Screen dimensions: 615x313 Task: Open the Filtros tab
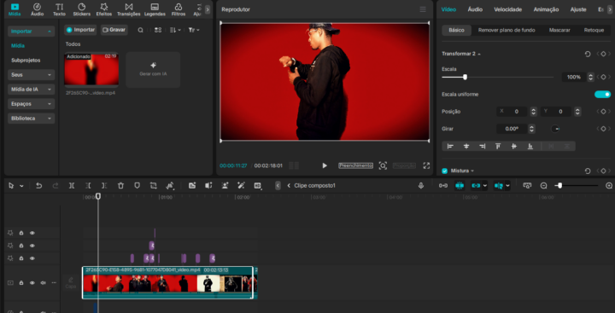pyautogui.click(x=179, y=9)
